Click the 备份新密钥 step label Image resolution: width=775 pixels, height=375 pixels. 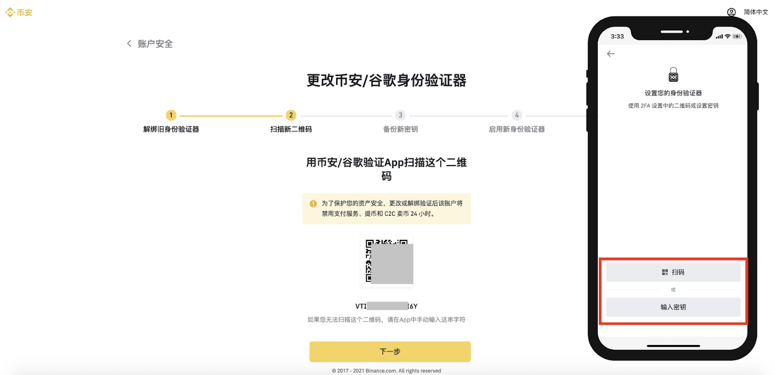pyautogui.click(x=401, y=129)
